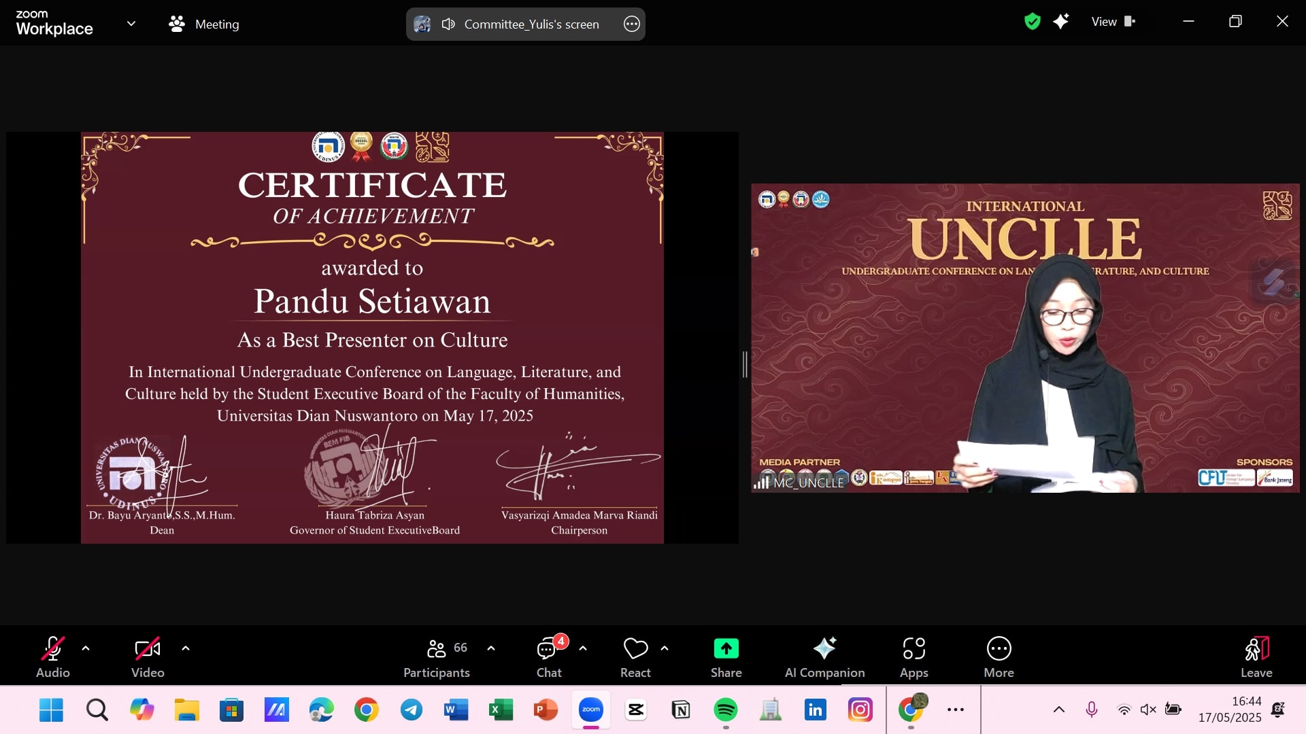Show more taskbar apps ellipsis
Screen dimensions: 1306x734
pos(956,710)
